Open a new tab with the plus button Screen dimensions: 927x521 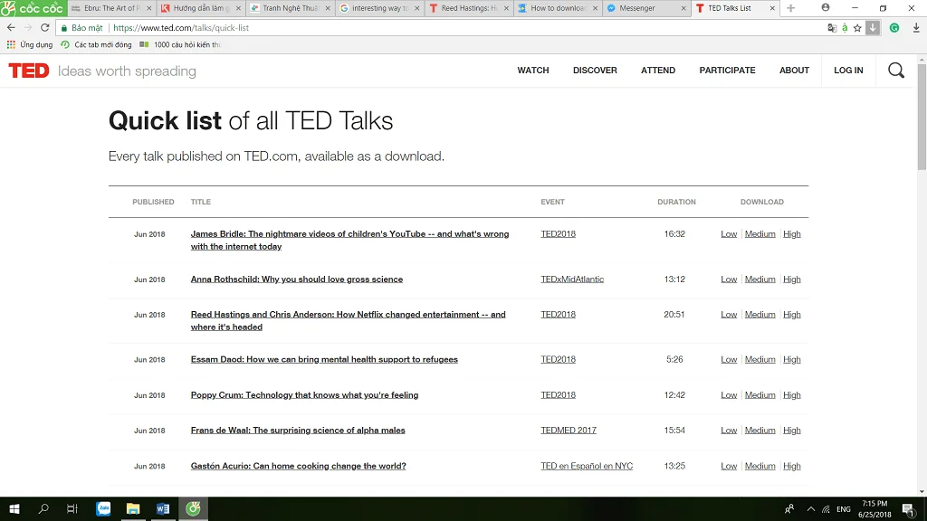tap(790, 8)
